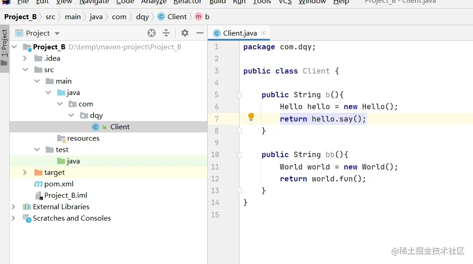Collapse the main java folder
The width and height of the screenshot is (473, 264).
48,92
